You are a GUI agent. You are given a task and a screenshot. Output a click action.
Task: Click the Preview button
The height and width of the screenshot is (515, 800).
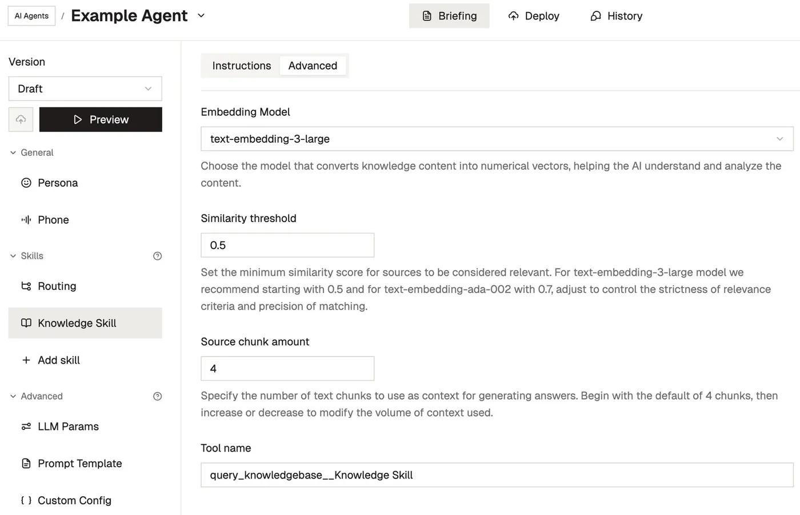(101, 119)
